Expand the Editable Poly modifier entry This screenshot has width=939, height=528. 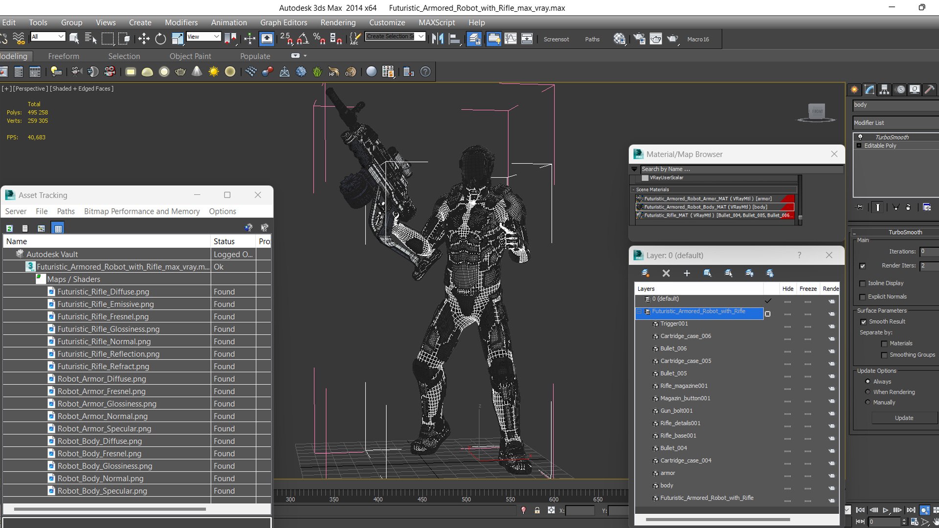(859, 146)
